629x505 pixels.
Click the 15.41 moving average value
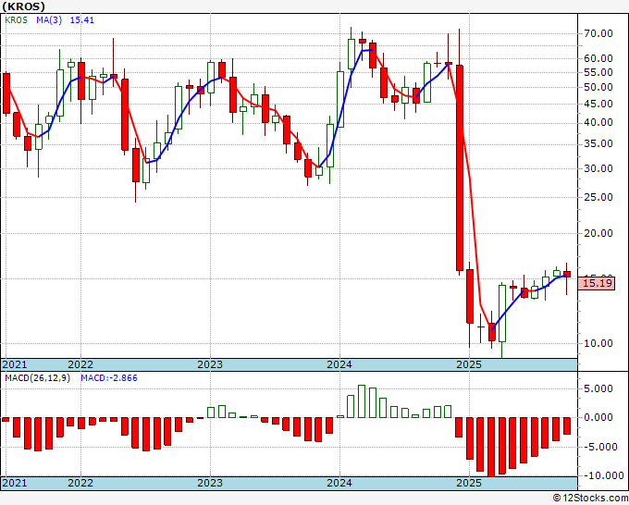[81, 19]
